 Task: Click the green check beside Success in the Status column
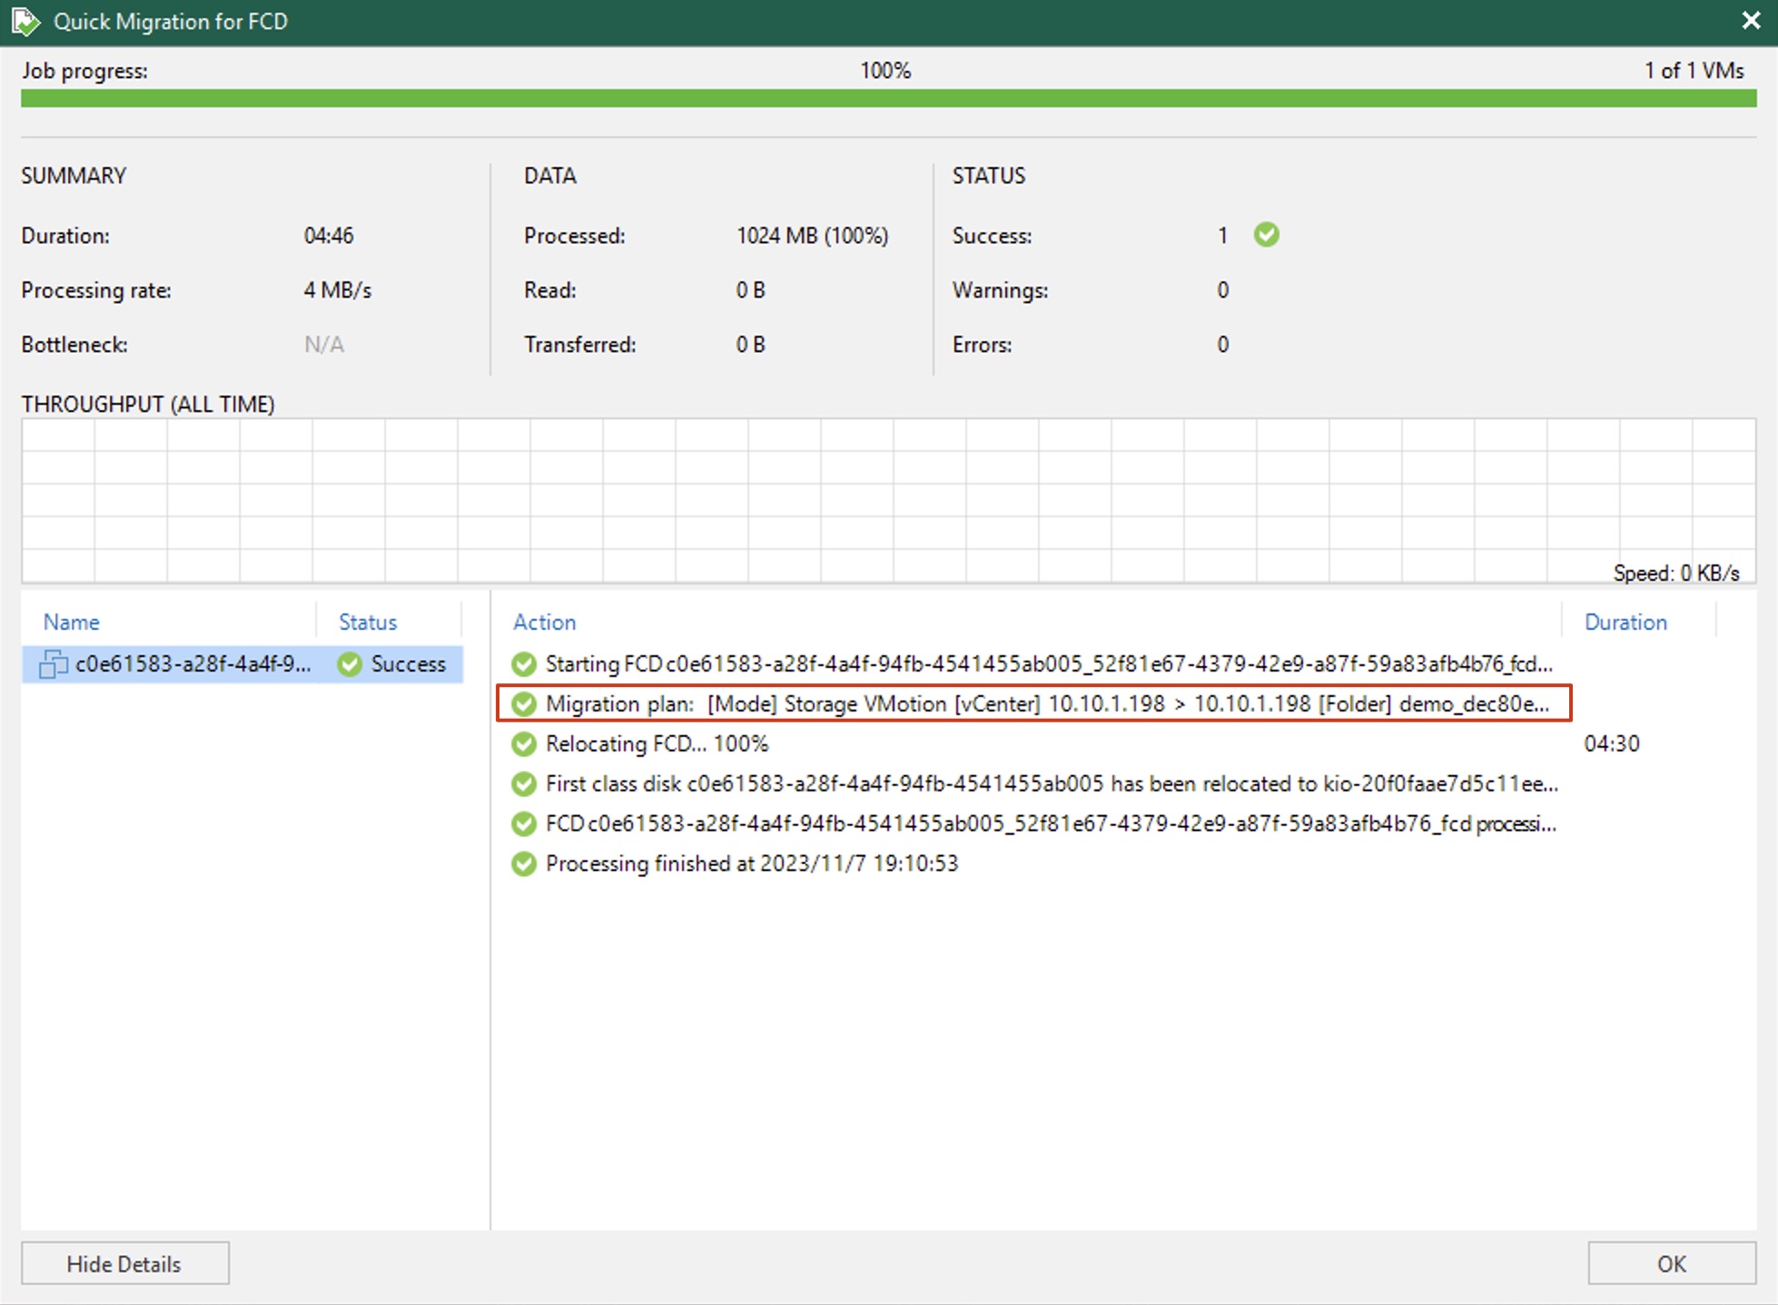click(350, 664)
